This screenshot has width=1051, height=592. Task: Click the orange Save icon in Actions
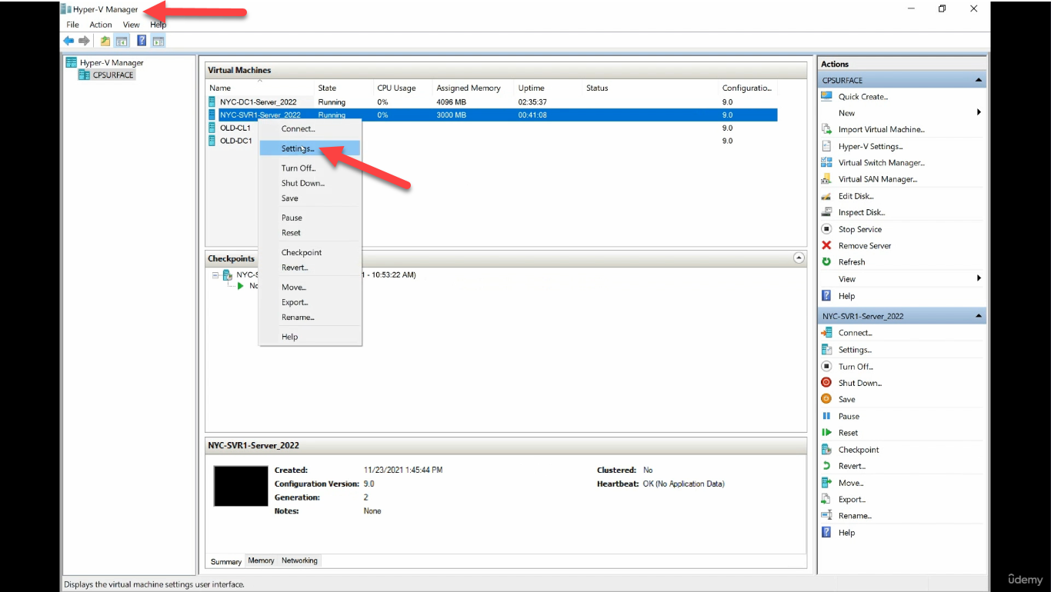[826, 399]
